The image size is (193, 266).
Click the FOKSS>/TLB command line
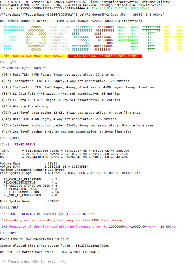(x=9, y=62)
